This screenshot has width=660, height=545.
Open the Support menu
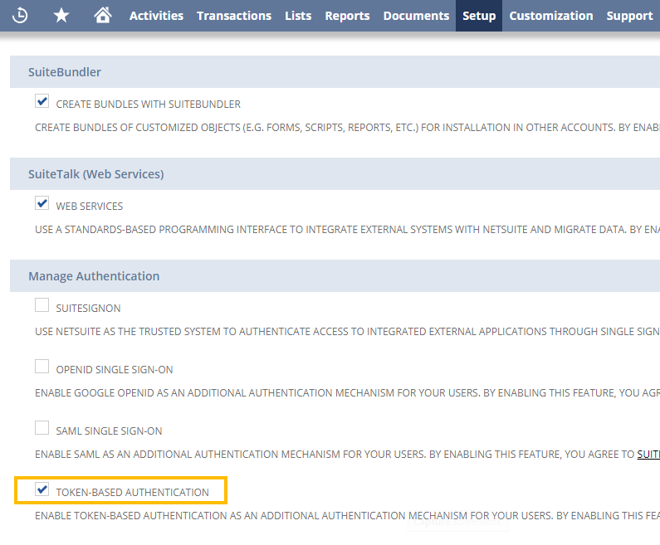point(629,16)
